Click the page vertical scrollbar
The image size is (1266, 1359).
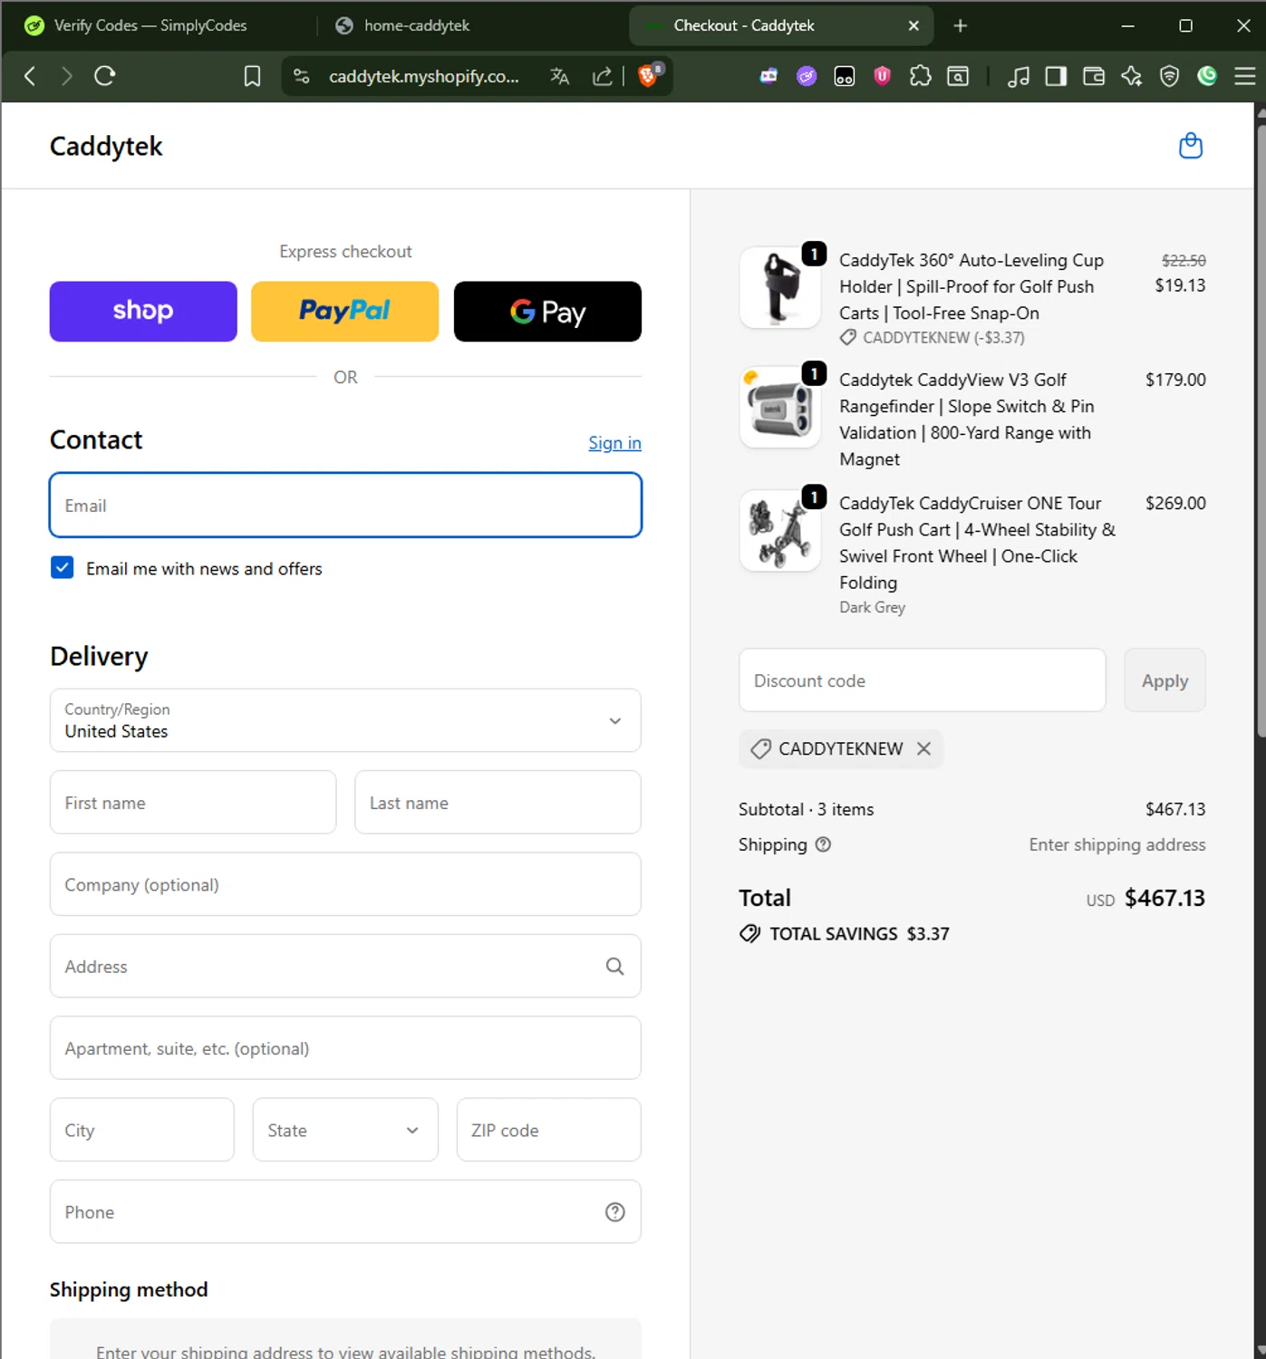click(1261, 430)
